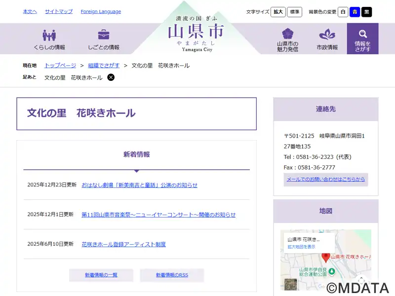Image resolution: width=395 pixels, height=296 pixels.
Task: Set text size to 拡大
Action: click(278, 12)
